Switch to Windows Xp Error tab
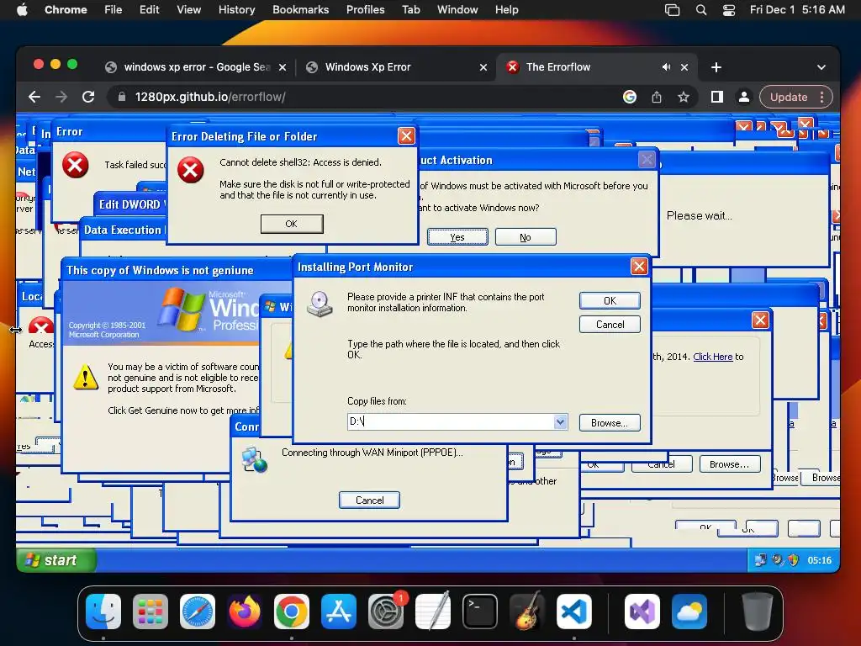The height and width of the screenshot is (646, 861). tap(397, 67)
